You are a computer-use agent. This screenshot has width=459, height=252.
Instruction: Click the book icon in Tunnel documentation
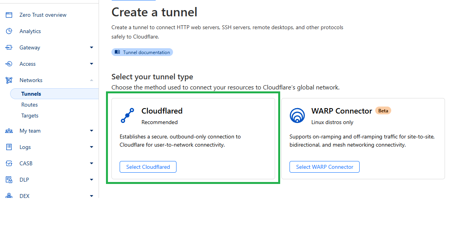pyautogui.click(x=117, y=52)
